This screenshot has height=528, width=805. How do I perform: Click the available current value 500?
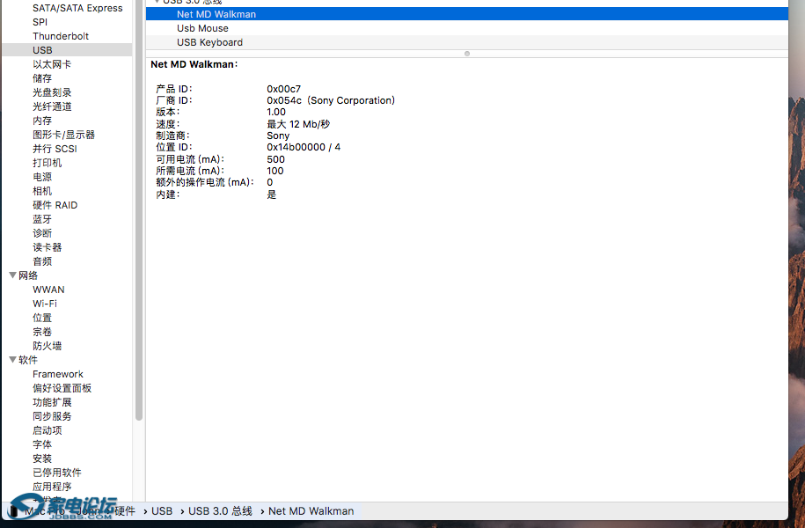pos(275,159)
